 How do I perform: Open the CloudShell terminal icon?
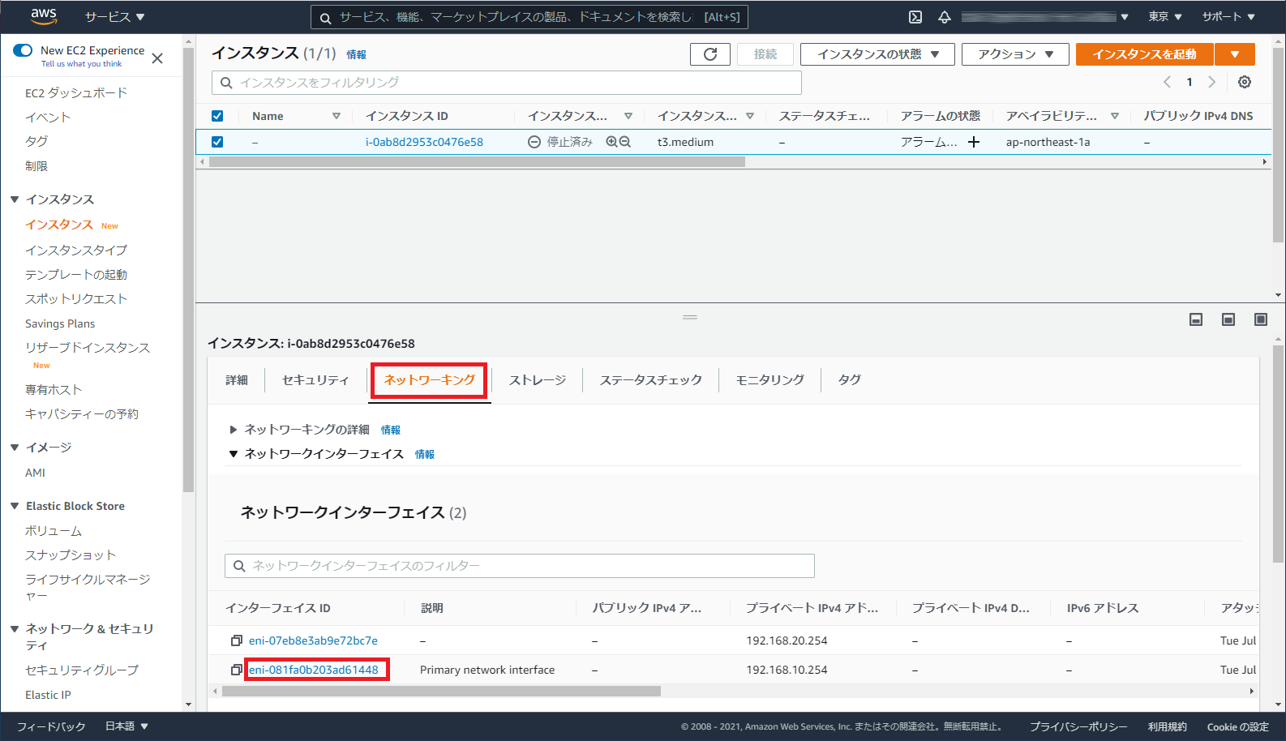915,17
